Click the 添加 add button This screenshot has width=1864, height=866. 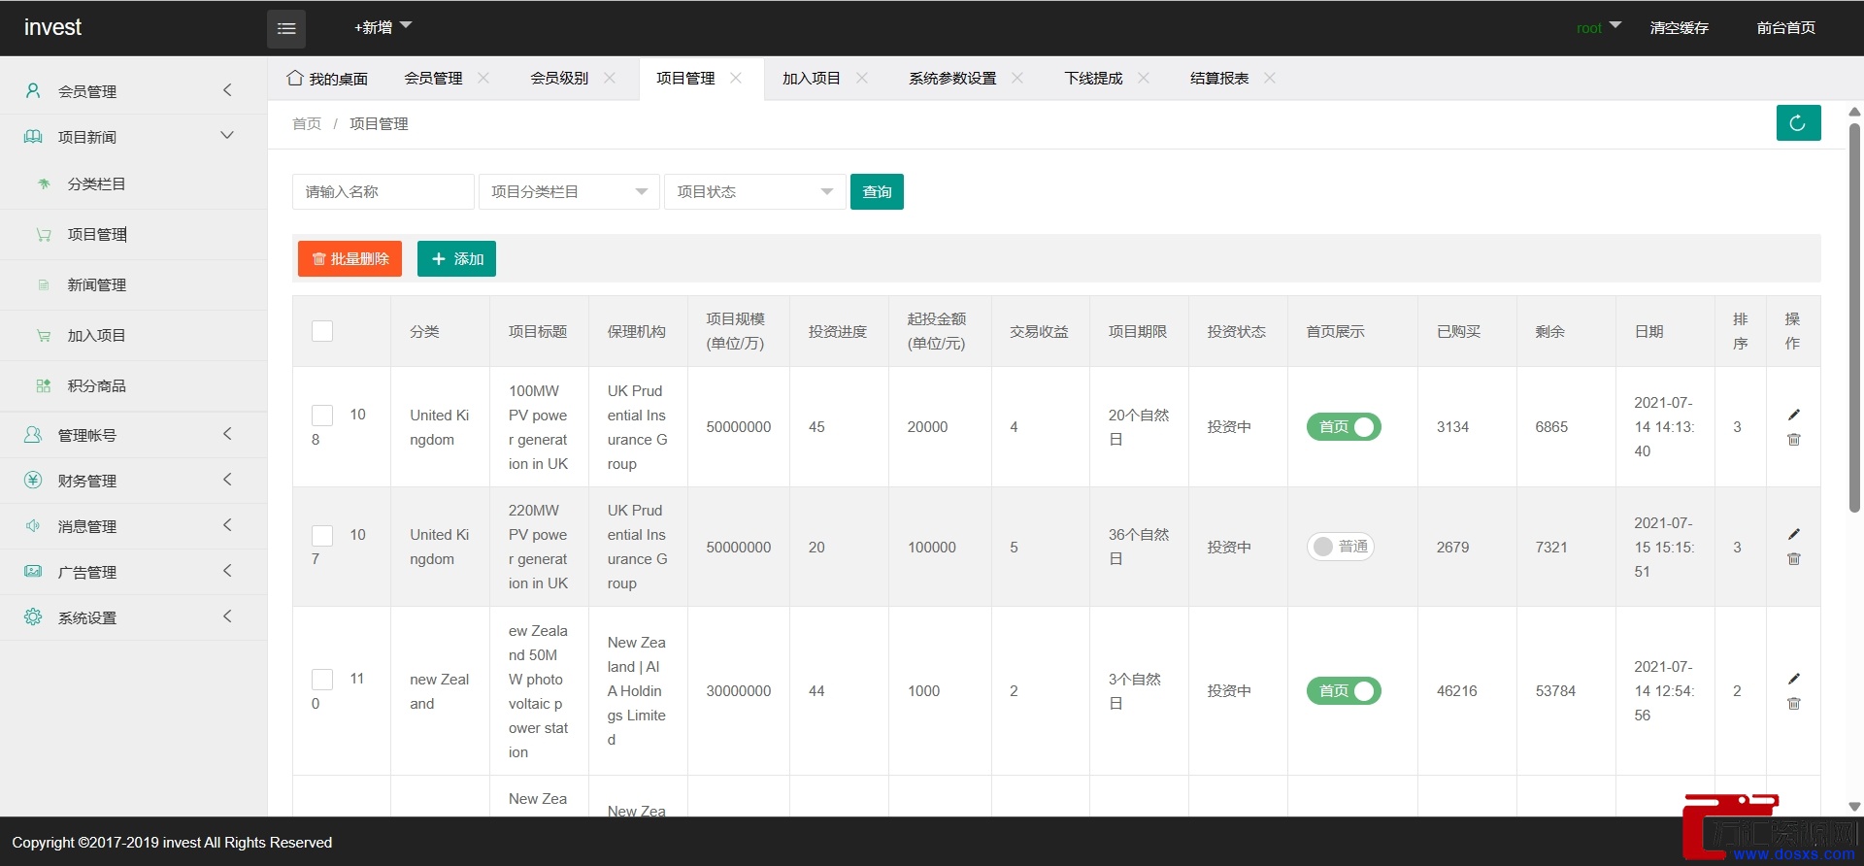456,259
